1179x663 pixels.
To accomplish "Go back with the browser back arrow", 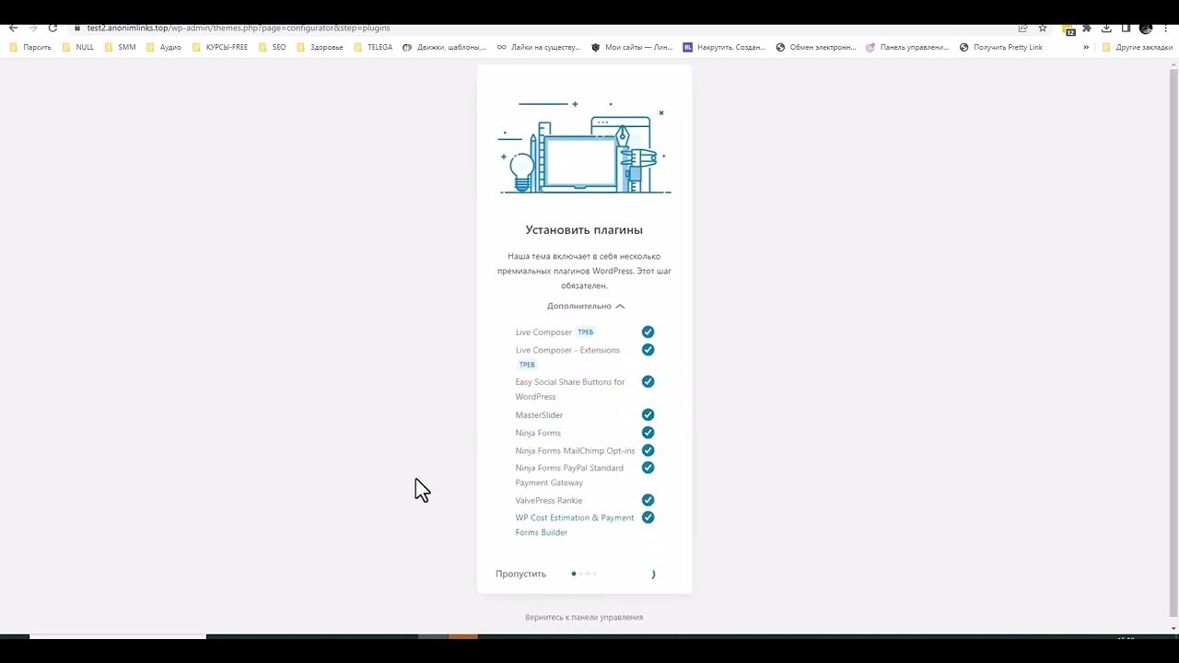I will pyautogui.click(x=13, y=28).
